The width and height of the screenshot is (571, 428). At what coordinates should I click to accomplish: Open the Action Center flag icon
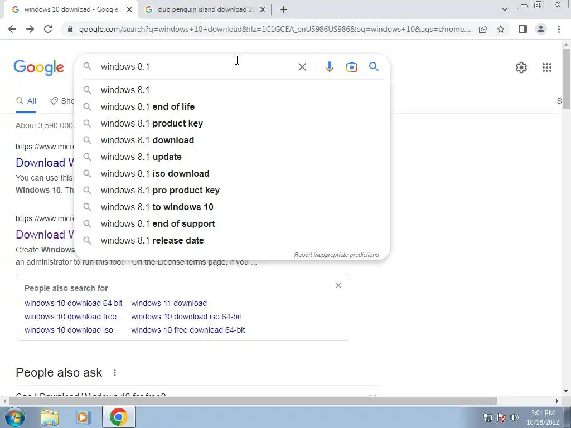(501, 417)
